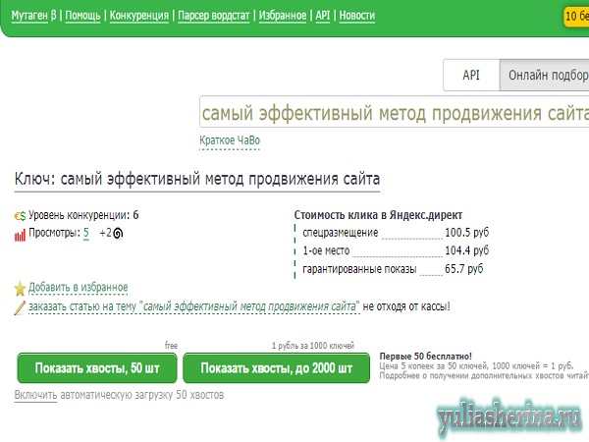
Task: Click the yellow balance badge in the header
Action: click(x=576, y=16)
